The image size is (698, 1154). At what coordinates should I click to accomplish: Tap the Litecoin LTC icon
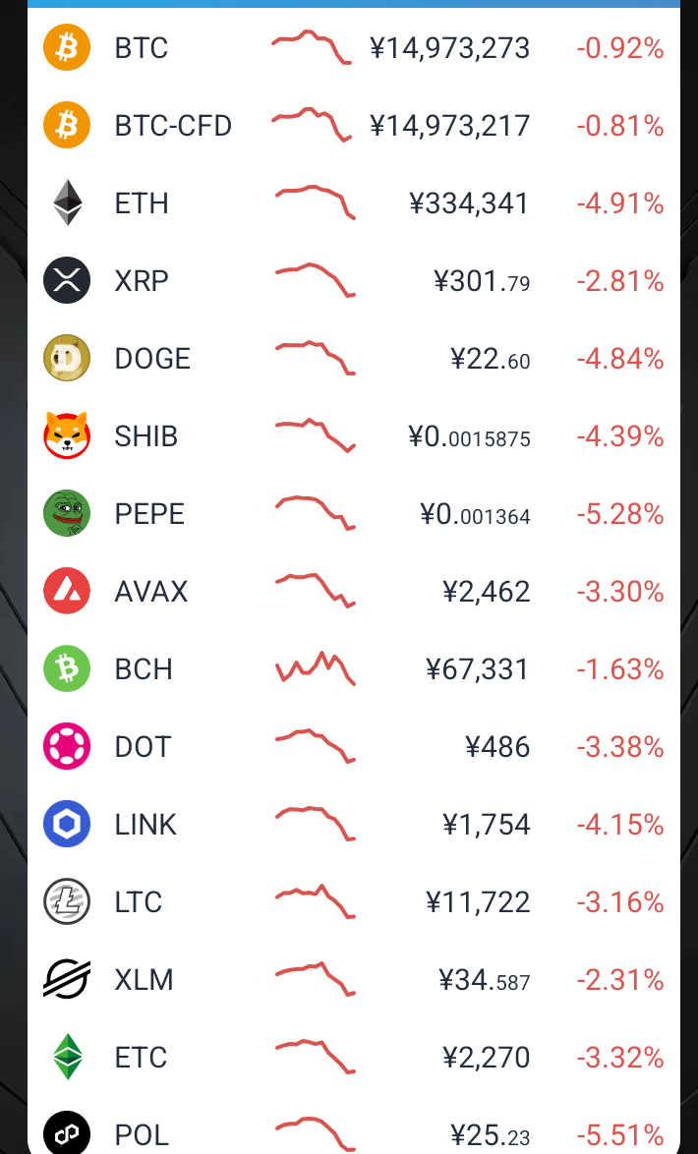click(67, 901)
